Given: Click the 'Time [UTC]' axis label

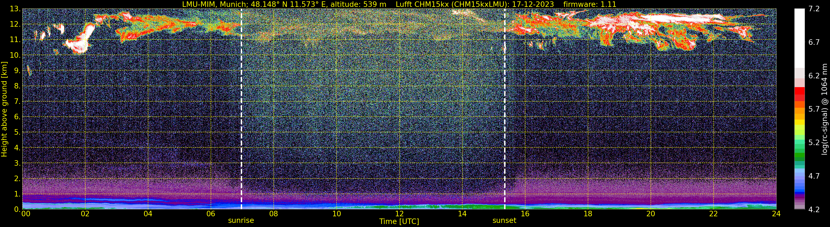Looking at the screenshot, I should [399, 222].
